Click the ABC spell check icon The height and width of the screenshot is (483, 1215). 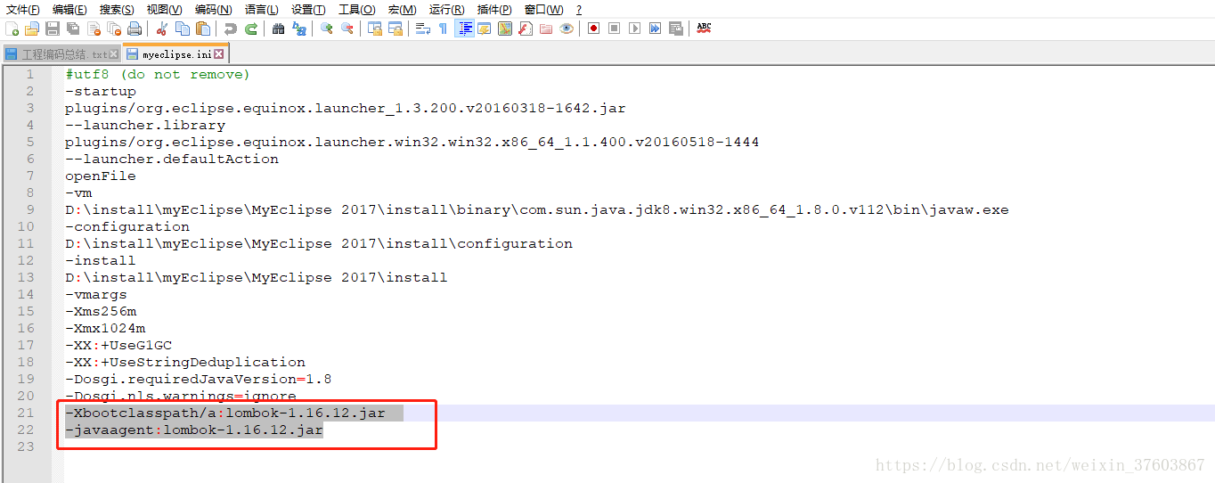point(704,29)
